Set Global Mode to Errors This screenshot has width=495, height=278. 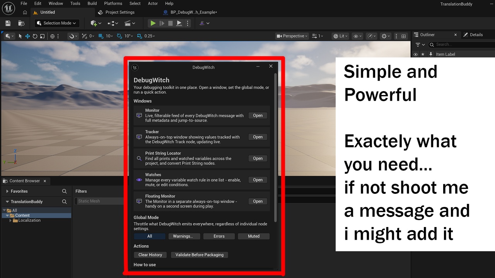[x=219, y=236]
